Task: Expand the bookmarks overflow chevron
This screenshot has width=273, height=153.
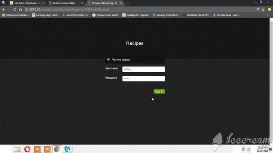Action: coord(267,15)
